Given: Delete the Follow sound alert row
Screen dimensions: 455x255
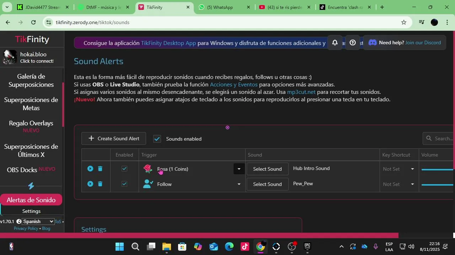Looking at the screenshot, I should 100,184.
